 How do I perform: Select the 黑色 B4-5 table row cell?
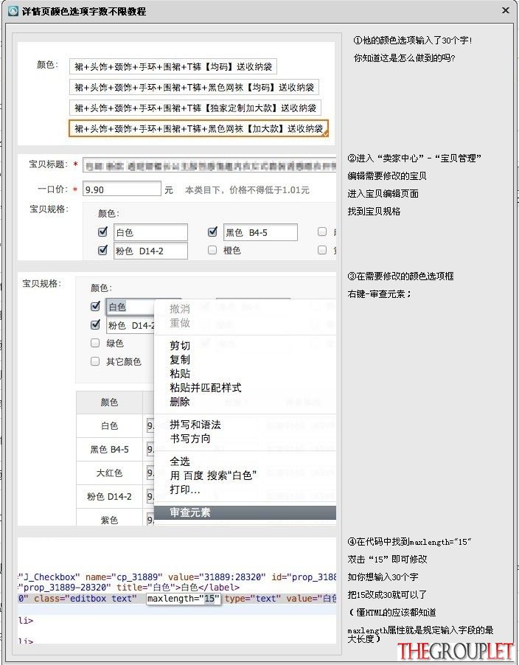coord(109,450)
